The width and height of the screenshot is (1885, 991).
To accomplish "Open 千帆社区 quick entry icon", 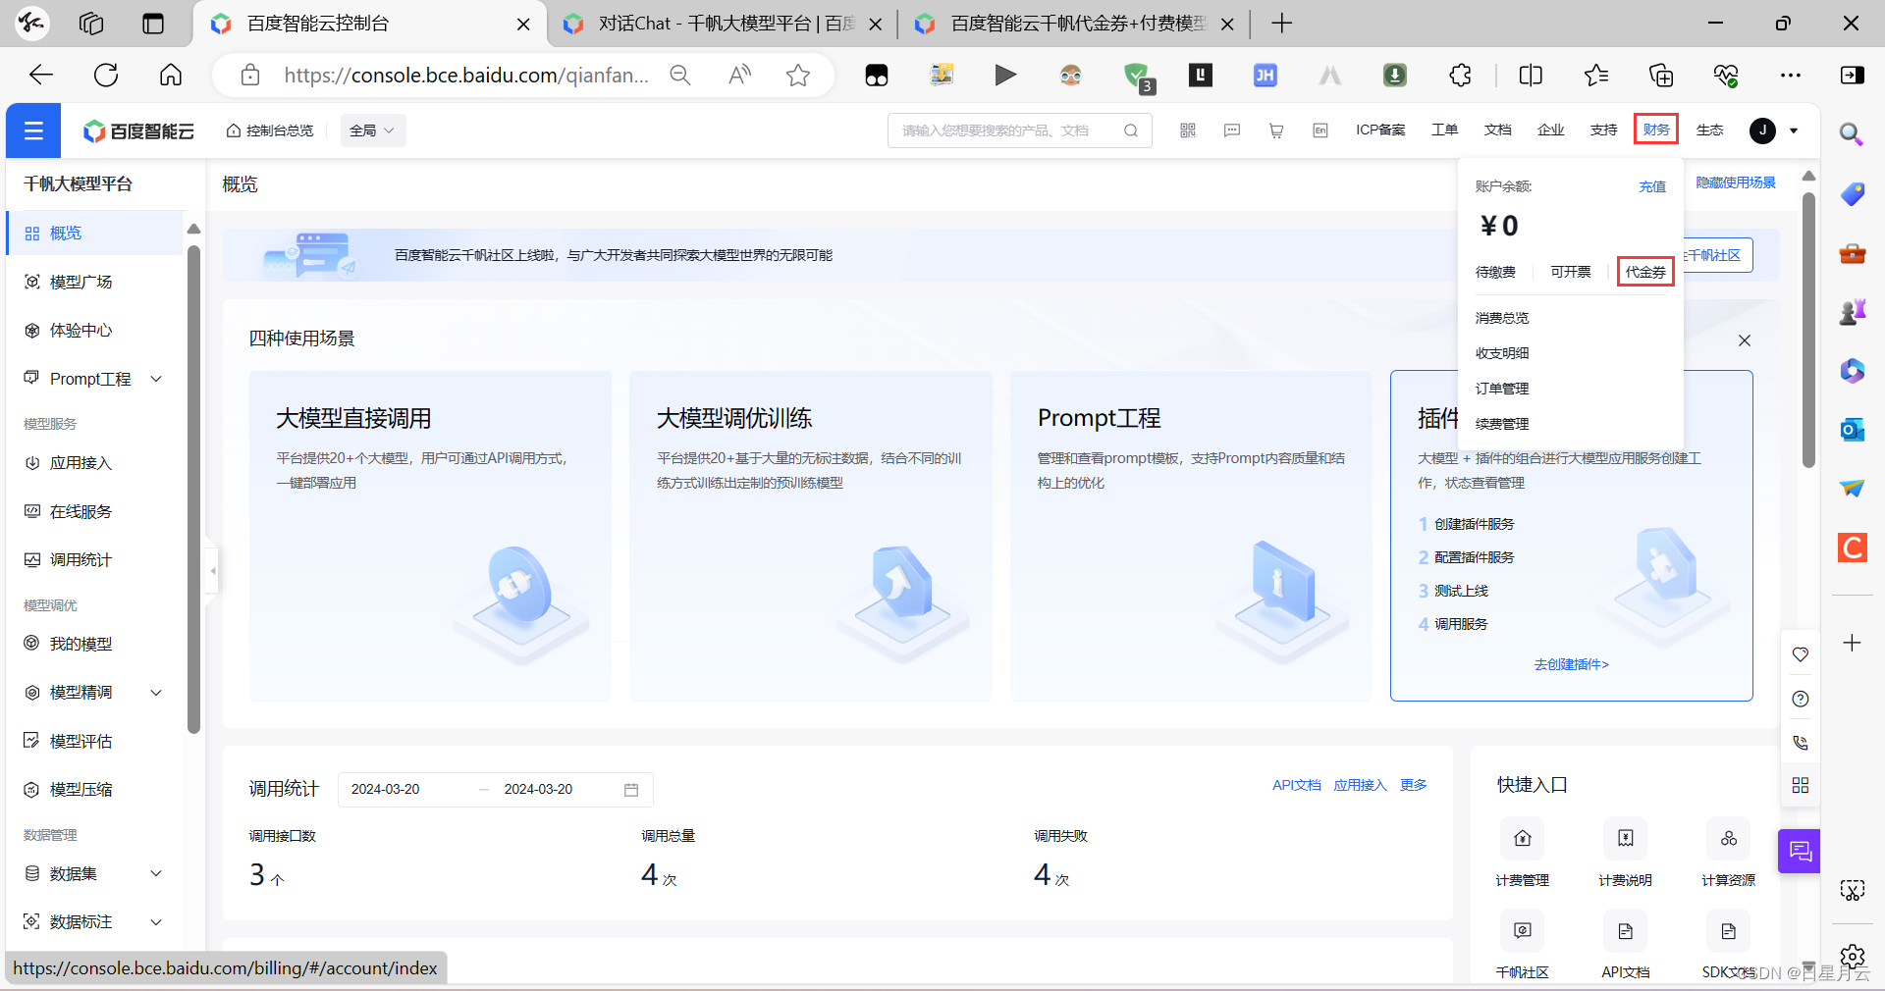I will click(1523, 930).
